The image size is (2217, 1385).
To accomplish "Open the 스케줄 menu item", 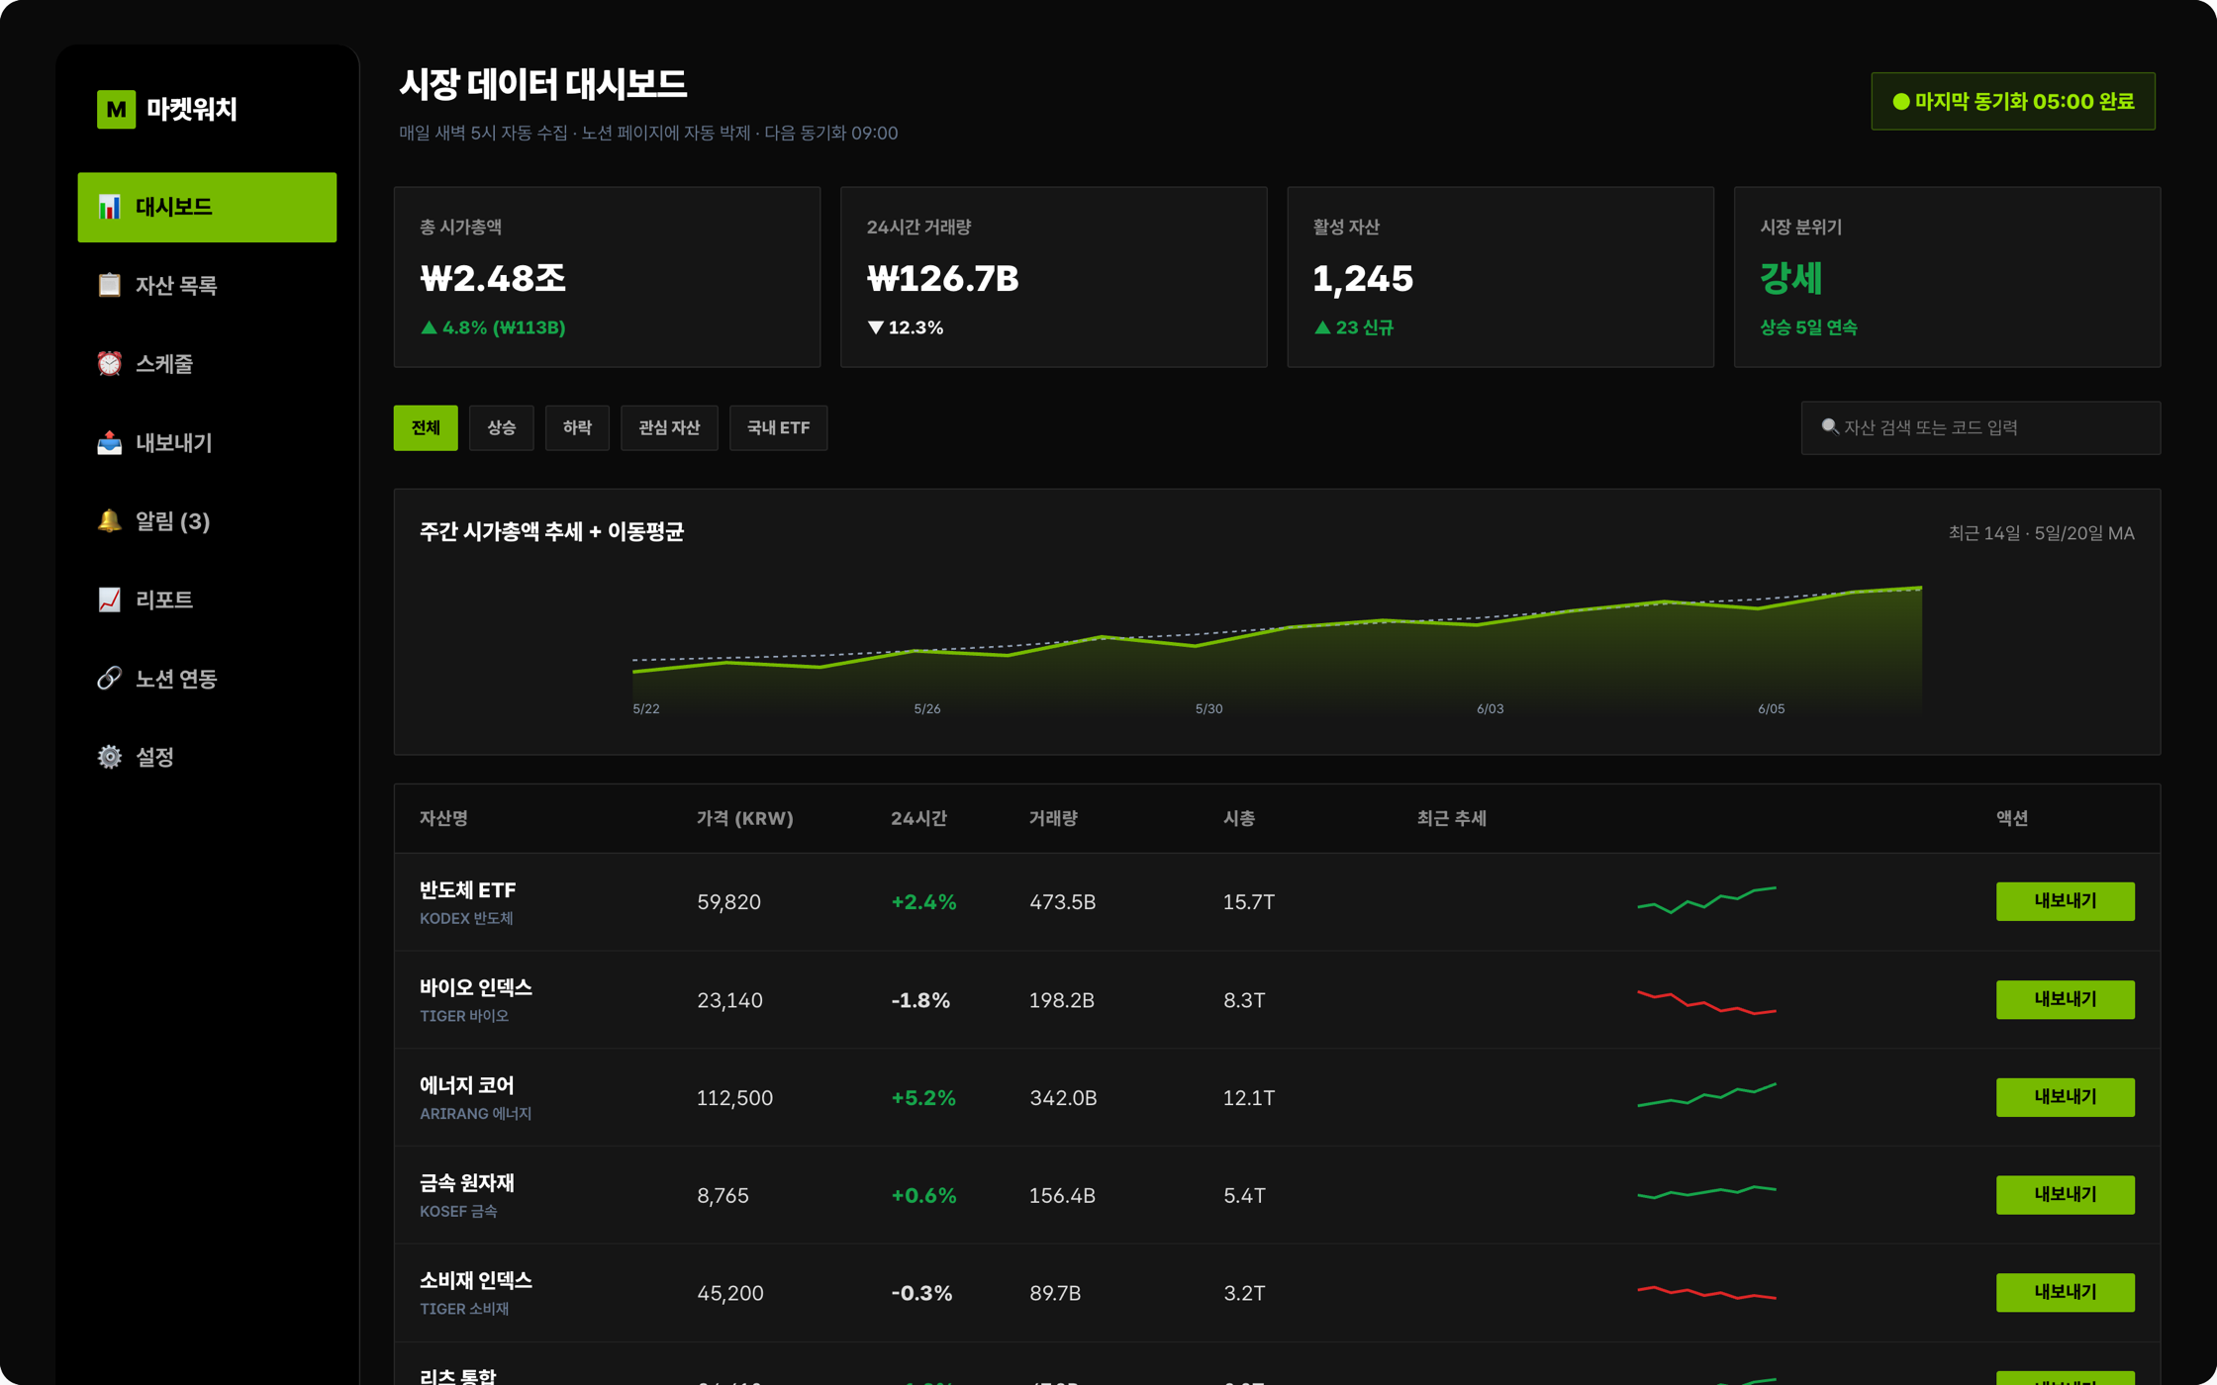I will click(x=207, y=364).
